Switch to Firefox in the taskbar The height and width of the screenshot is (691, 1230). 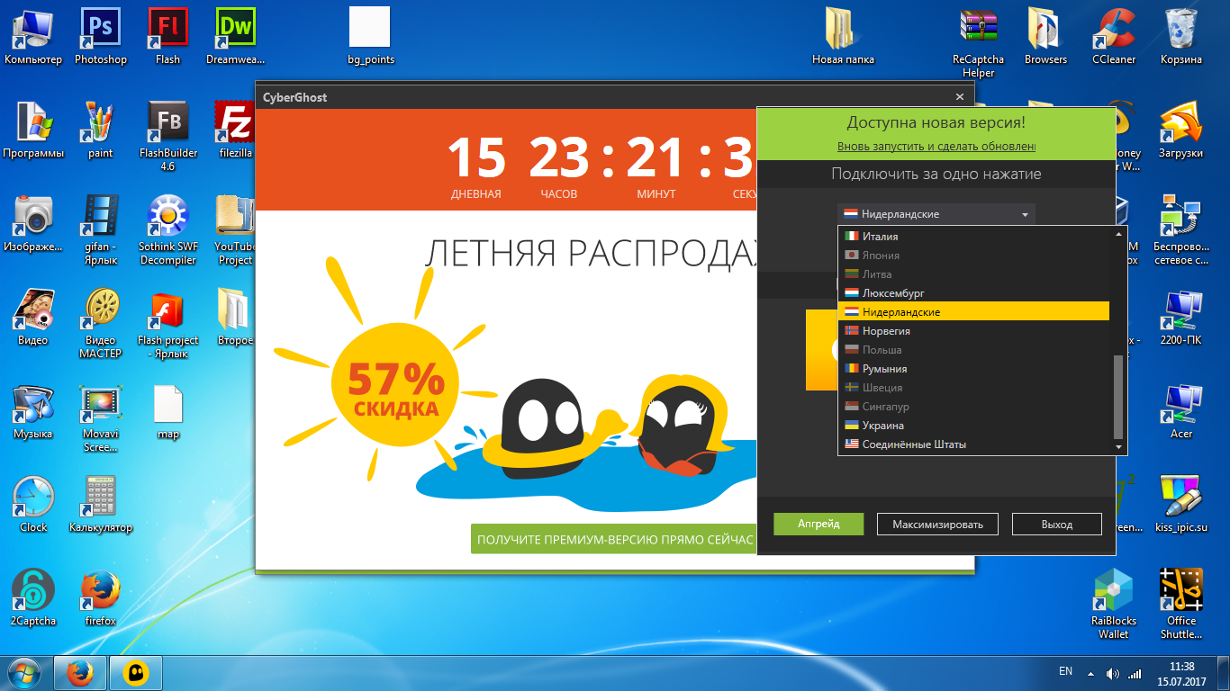(x=80, y=672)
